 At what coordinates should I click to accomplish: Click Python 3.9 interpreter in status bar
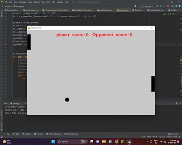point(172,137)
